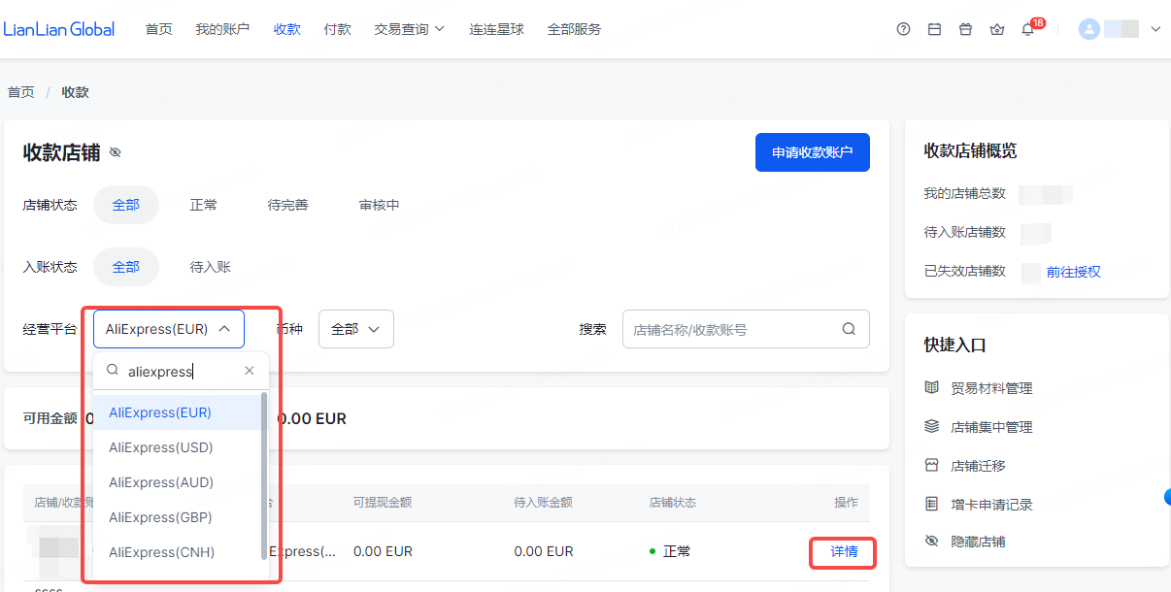The image size is (1171, 592).
Task: Filter 店铺状态 by 正常
Action: click(x=204, y=205)
